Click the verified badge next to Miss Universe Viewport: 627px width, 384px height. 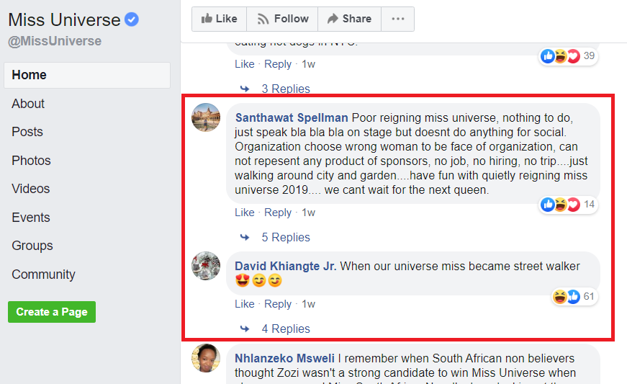(132, 19)
